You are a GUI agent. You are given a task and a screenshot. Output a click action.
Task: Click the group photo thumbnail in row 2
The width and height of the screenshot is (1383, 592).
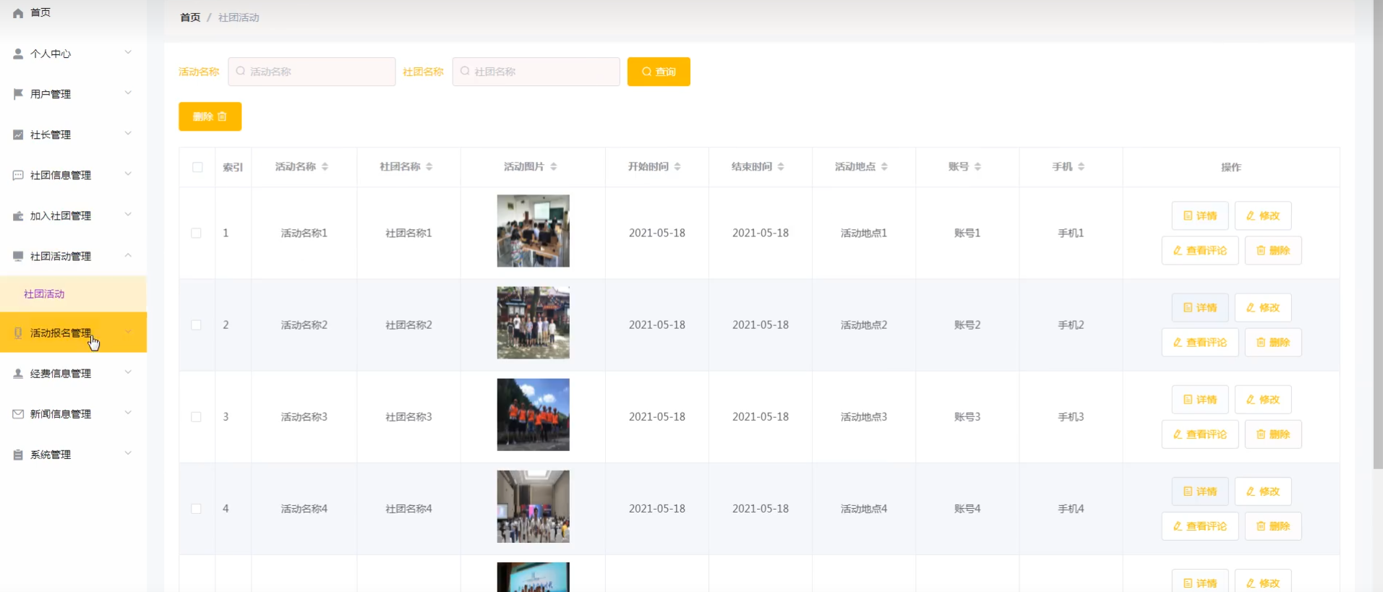(x=533, y=322)
